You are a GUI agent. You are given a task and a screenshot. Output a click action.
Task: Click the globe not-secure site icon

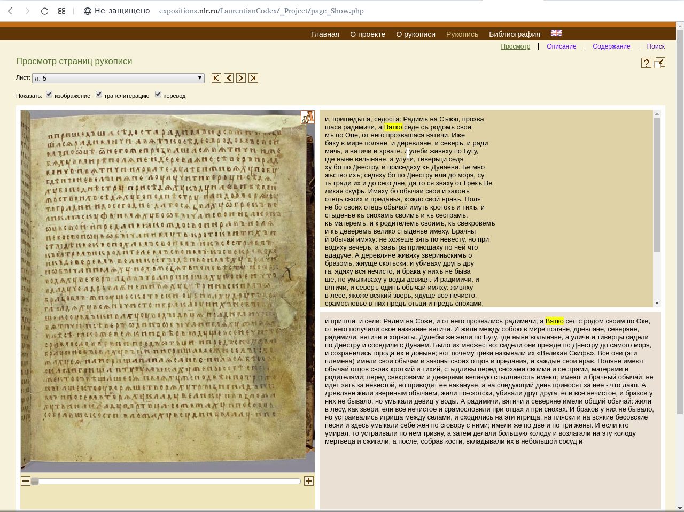[x=88, y=11]
